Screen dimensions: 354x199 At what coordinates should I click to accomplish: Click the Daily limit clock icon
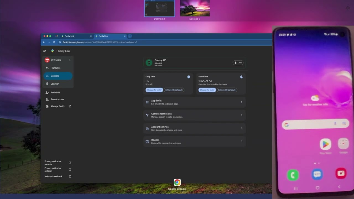[189, 77]
